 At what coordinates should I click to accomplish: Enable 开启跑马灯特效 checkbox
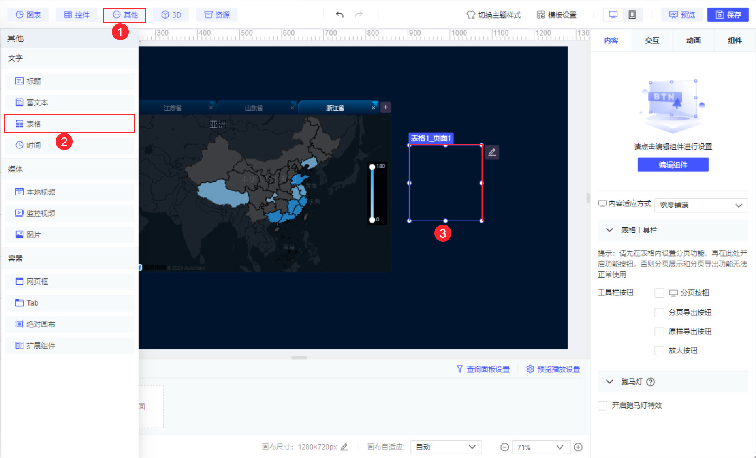click(602, 405)
